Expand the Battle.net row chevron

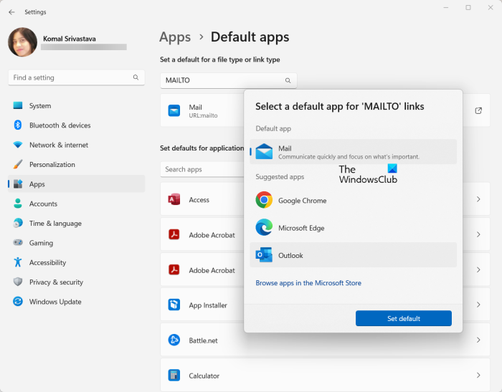[478, 340]
